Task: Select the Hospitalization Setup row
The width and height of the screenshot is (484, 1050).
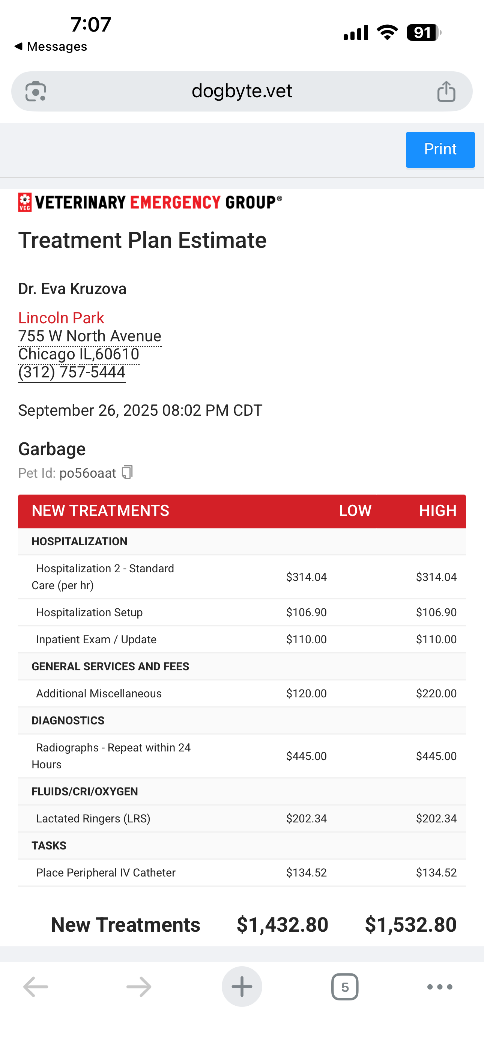Action: pos(242,612)
